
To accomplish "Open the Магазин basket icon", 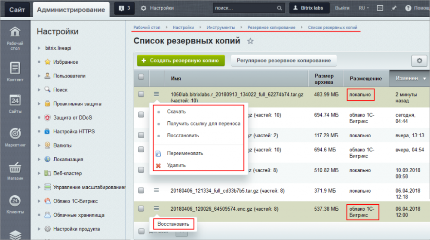I will [x=15, y=168].
